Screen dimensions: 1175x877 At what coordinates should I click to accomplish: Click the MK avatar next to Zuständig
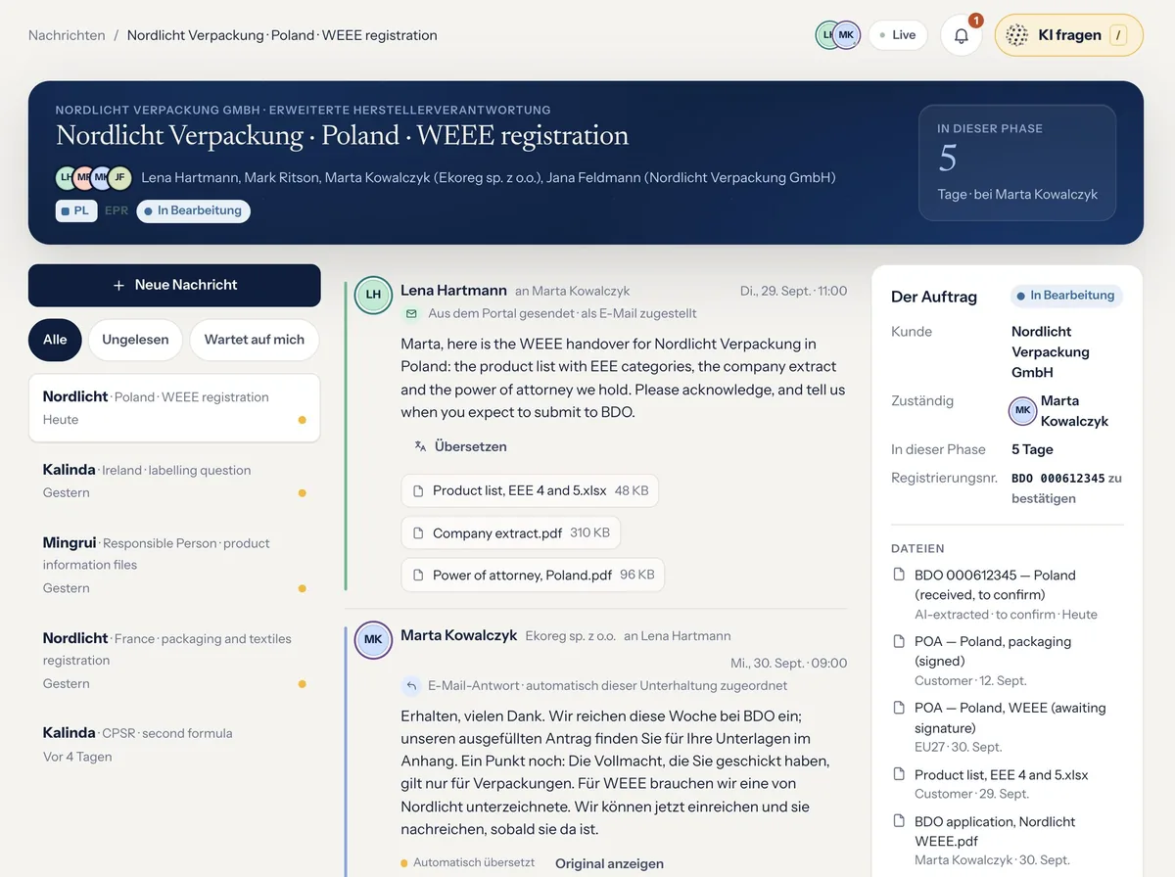tap(1022, 411)
